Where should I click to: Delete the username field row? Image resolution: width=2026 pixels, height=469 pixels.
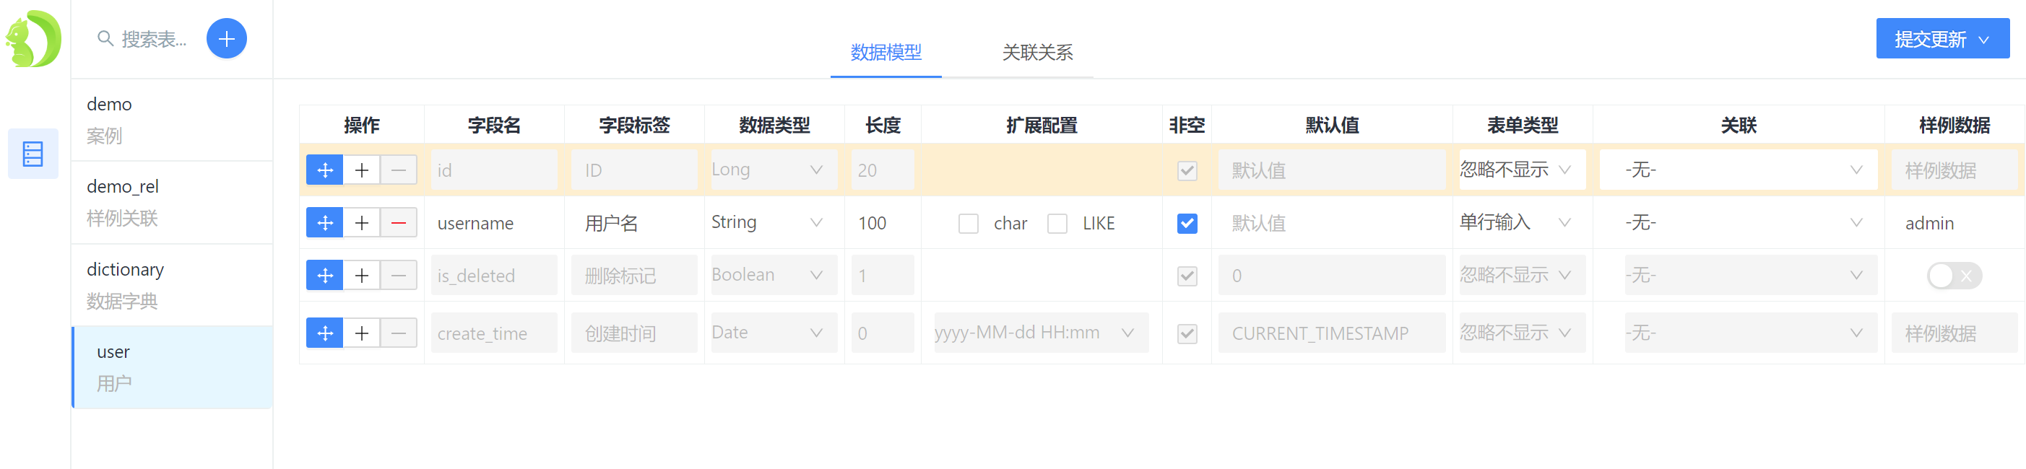(x=399, y=223)
